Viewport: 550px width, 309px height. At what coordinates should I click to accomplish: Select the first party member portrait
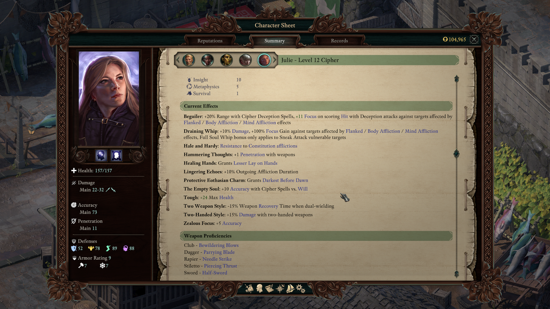tap(189, 60)
